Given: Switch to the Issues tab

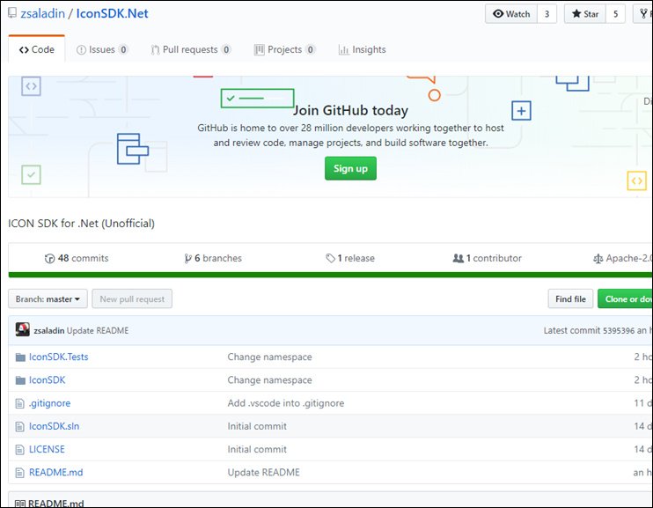Looking at the screenshot, I should 102,49.
